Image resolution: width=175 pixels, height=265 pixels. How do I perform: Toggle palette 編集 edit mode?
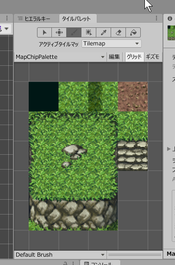click(x=114, y=57)
